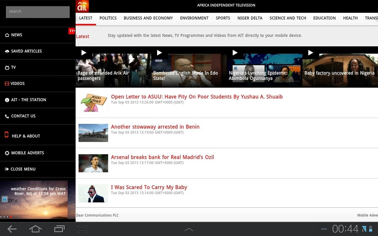Play the Baby factory uncovered video
The width and height of the screenshot is (378, 236).
311,53
